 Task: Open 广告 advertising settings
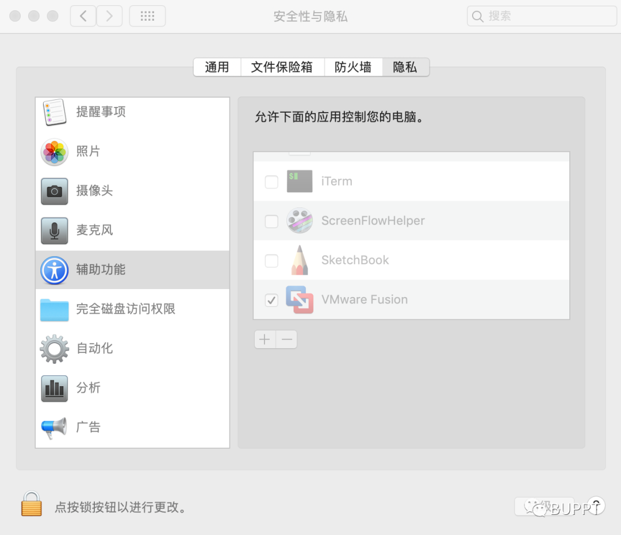[87, 427]
